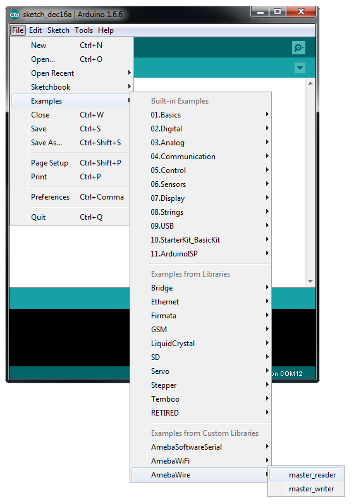The width and height of the screenshot is (354, 504).
Task: Choose Print in File menu
Action: pyautogui.click(x=71, y=176)
